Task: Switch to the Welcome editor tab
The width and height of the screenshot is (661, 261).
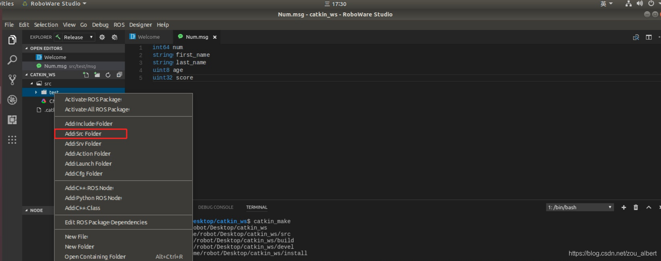Action: [149, 37]
